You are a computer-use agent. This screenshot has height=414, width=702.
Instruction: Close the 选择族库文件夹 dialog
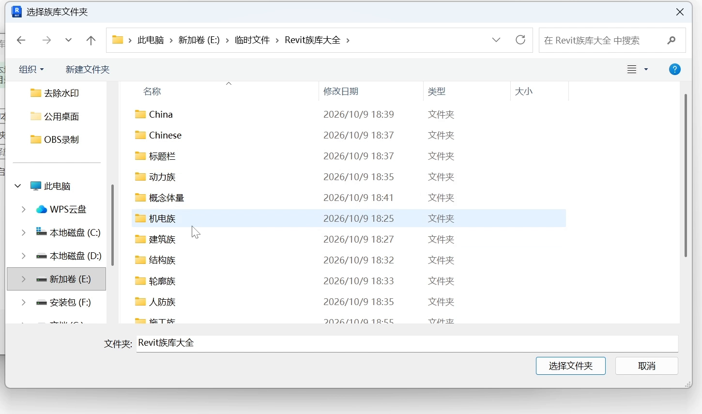pyautogui.click(x=680, y=12)
